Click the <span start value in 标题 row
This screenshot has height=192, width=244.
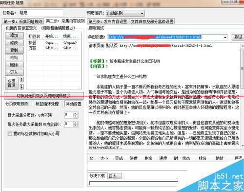pos(52,43)
